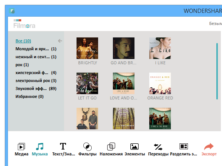Open the Наложения overlays icon
This screenshot has height=166, width=222.
(x=111, y=146)
